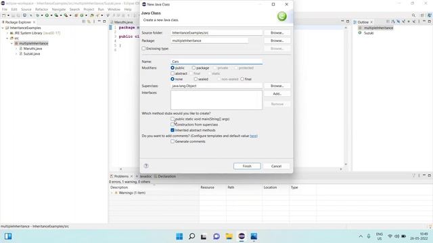Click Browse next to Superclass field
The height and width of the screenshot is (243, 433).
pyautogui.click(x=277, y=86)
